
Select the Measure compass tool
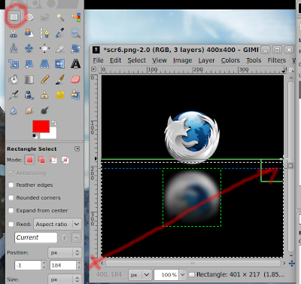click(x=14, y=48)
